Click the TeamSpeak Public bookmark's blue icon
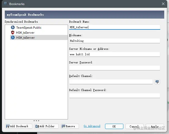 point(13,27)
